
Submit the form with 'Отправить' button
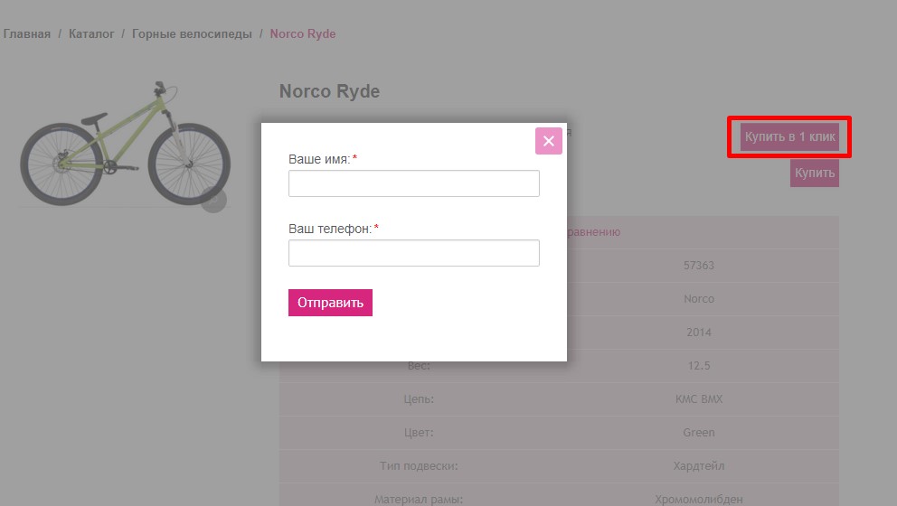point(330,303)
